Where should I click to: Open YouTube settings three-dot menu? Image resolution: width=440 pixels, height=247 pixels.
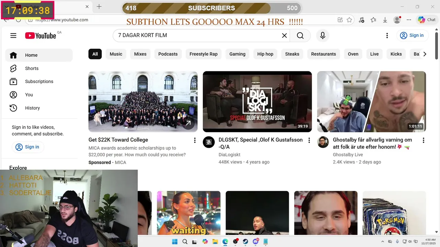[x=387, y=35]
